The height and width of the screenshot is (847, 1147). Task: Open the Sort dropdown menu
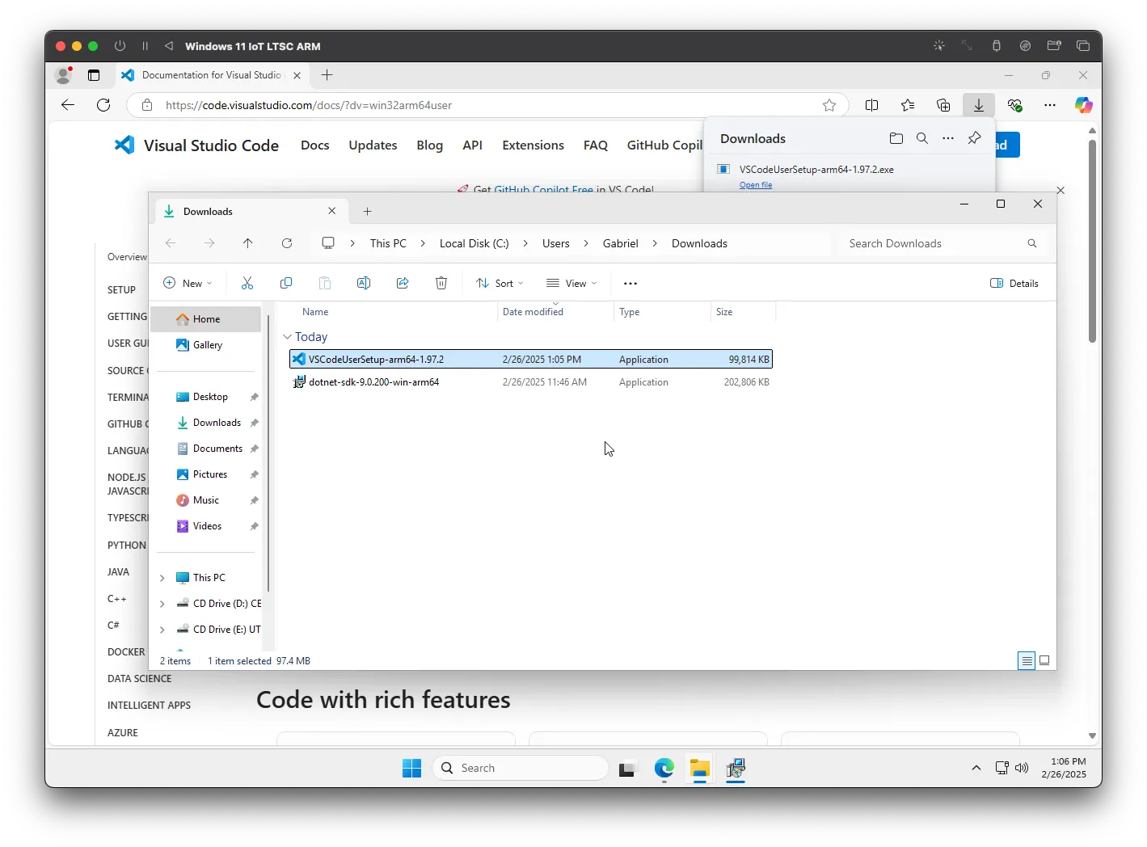[x=500, y=283]
